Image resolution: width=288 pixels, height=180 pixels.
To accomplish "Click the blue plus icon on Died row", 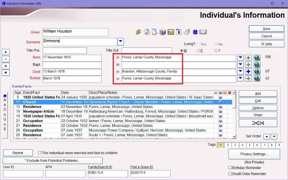I will 248,71.
